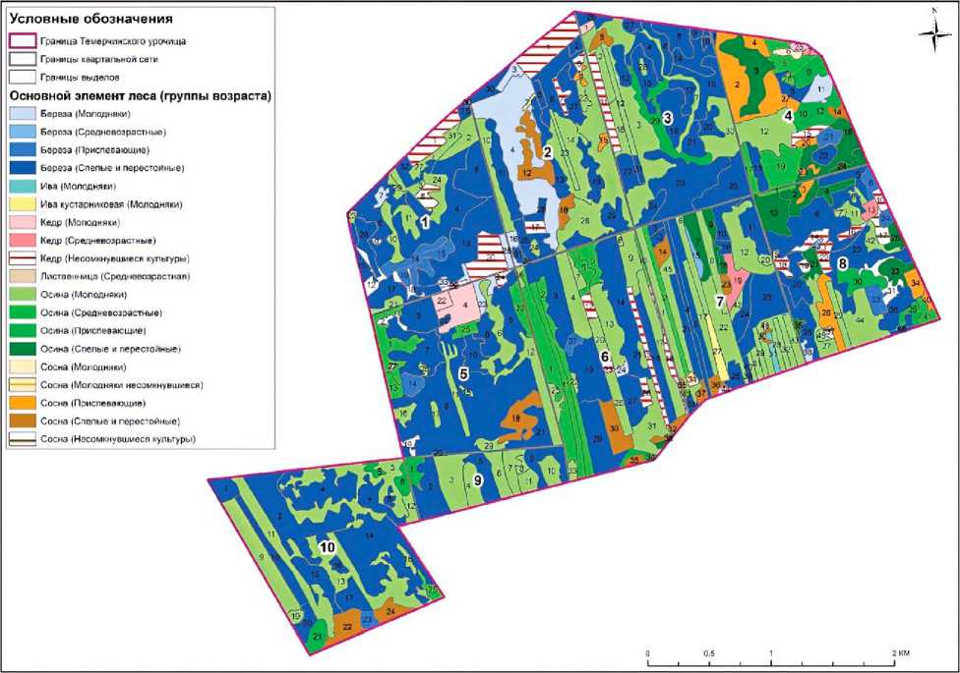Pick the Кедр (Молодняки) pink swatch
Image resolution: width=960 pixels, height=673 pixels.
click(x=22, y=222)
